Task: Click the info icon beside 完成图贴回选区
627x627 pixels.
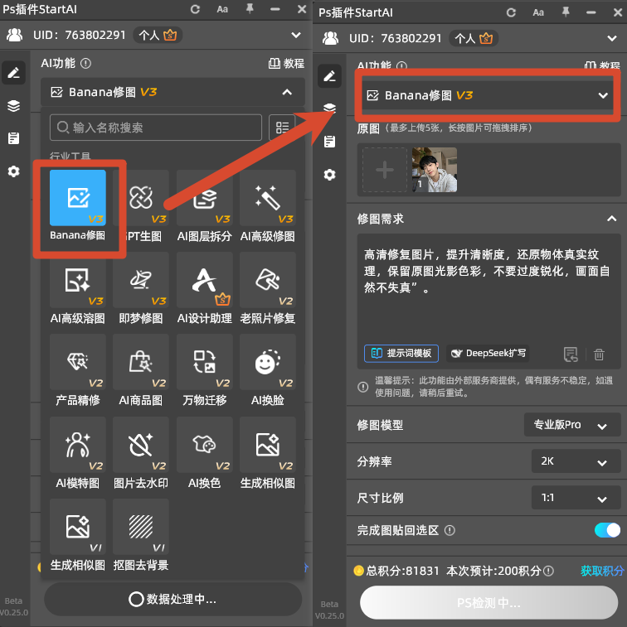Action: click(450, 531)
